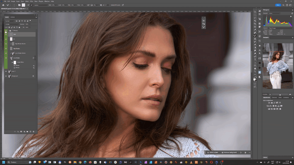Select the Eyedropper tool
This screenshot has height=165, width=294.
255,30
